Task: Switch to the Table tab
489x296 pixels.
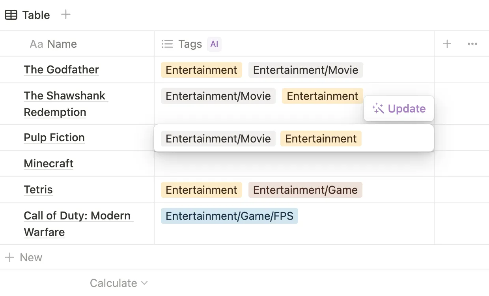Action: click(35, 15)
